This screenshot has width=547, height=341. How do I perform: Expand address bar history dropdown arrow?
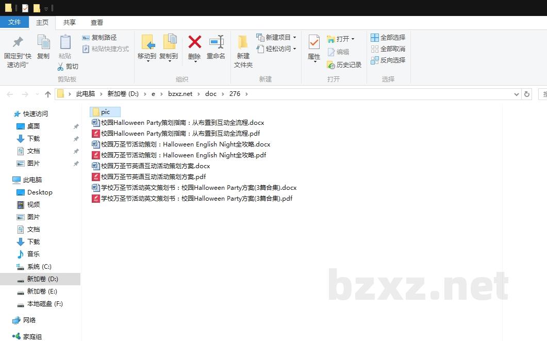[x=517, y=94]
